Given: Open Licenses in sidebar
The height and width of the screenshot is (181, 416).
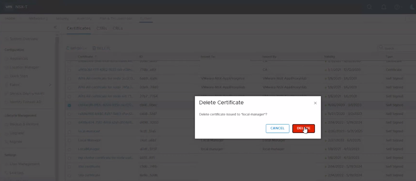Looking at the screenshot, I should coord(17,173).
